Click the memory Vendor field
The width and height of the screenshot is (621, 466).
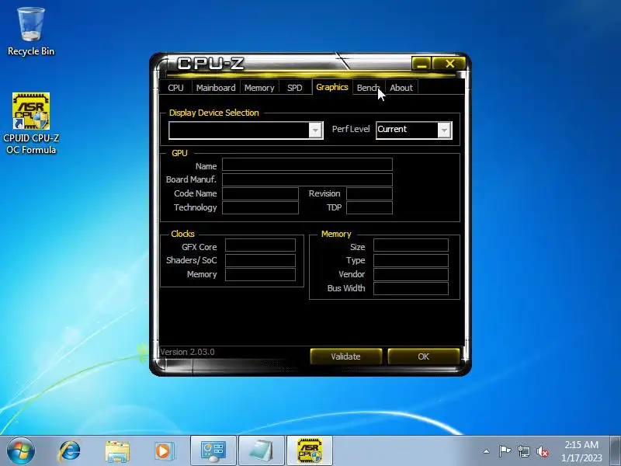[x=411, y=275]
